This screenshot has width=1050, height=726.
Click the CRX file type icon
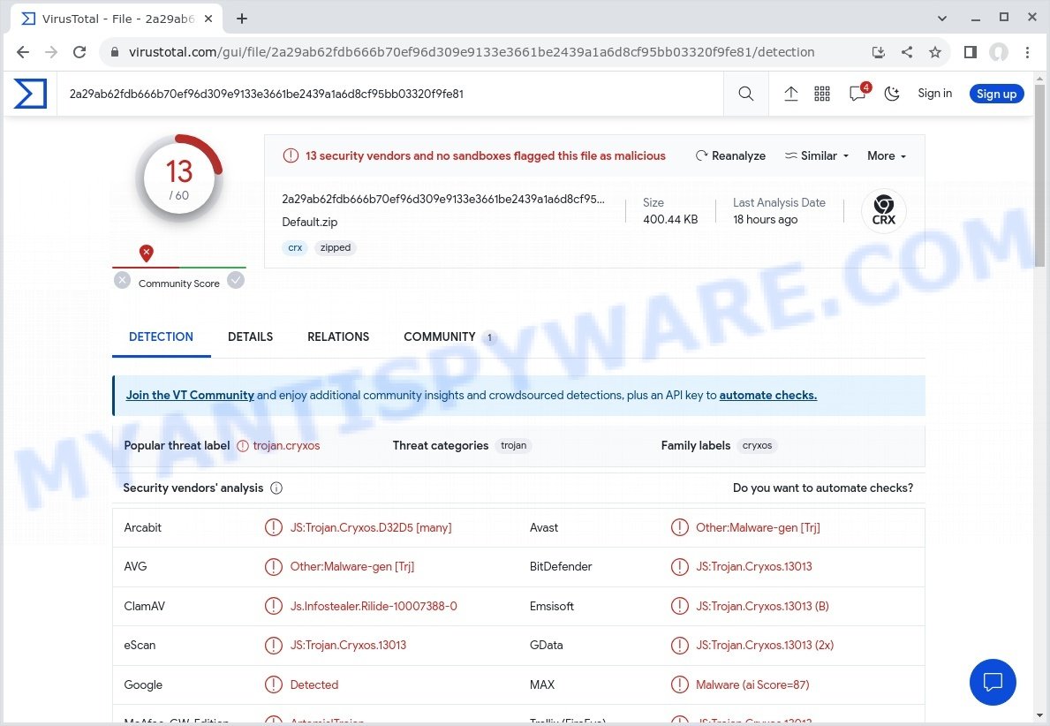pos(883,211)
